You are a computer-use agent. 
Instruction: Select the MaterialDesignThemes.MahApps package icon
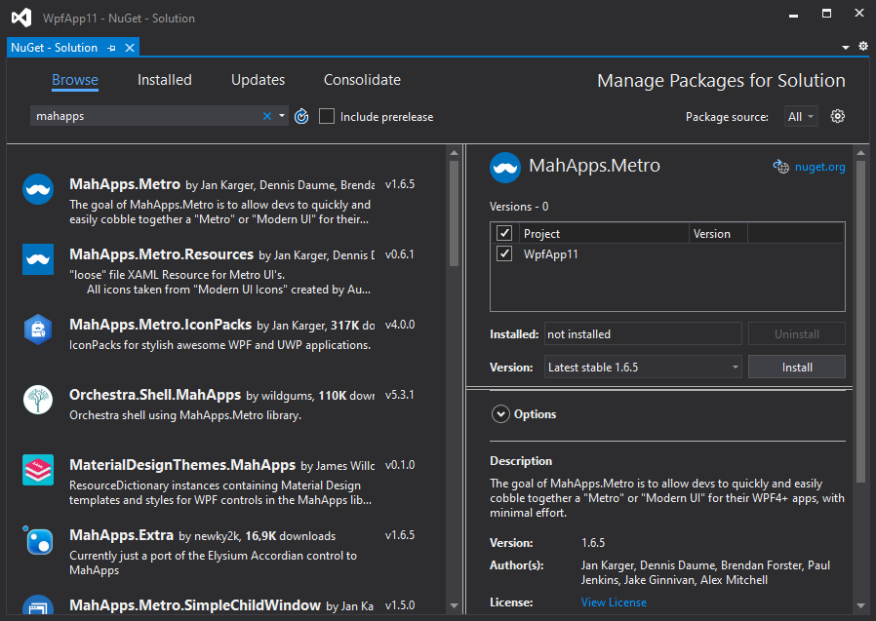[x=38, y=470]
